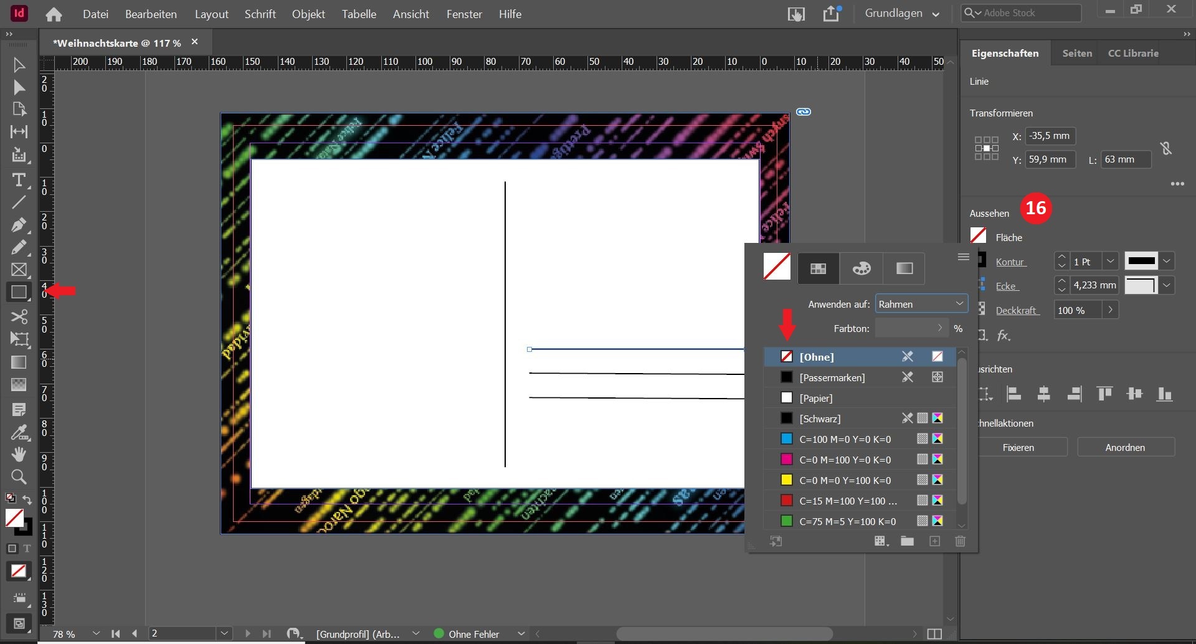Activate the Hand tool
This screenshot has width=1196, height=644.
click(x=19, y=454)
